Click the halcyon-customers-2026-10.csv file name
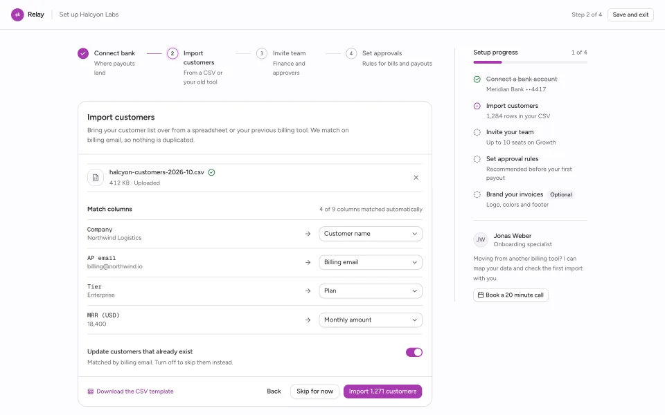Viewport: 665px width, 415px height. point(157,172)
